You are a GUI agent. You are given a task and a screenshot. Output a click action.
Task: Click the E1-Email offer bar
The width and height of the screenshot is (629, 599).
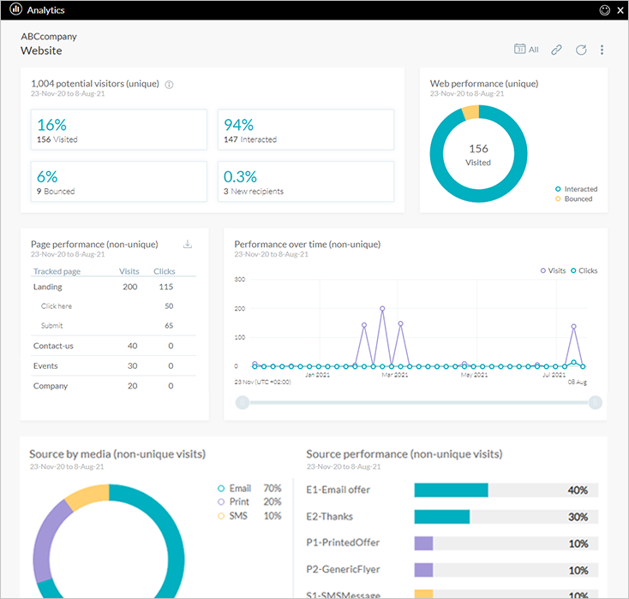452,490
